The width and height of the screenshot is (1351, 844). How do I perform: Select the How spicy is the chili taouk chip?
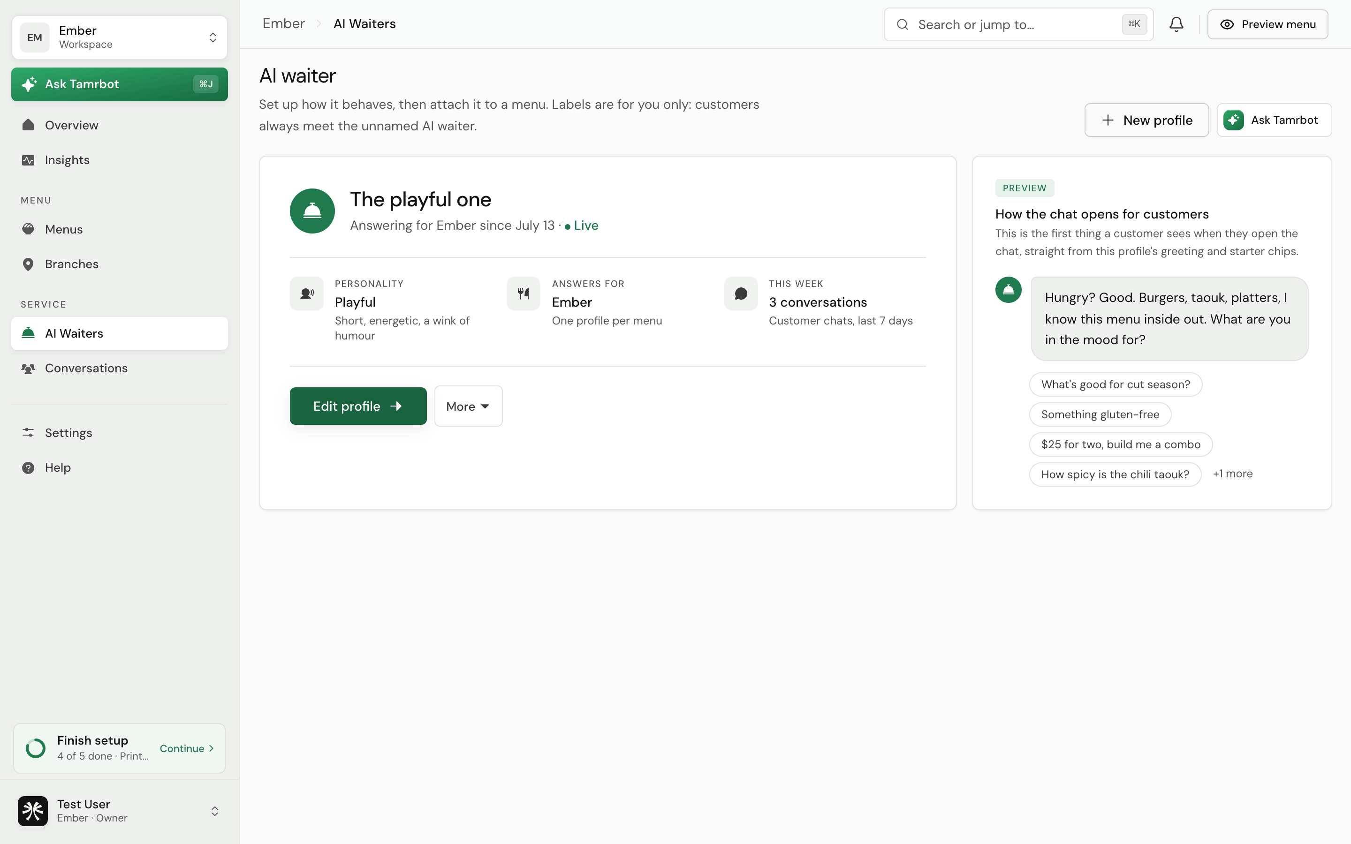coord(1115,475)
